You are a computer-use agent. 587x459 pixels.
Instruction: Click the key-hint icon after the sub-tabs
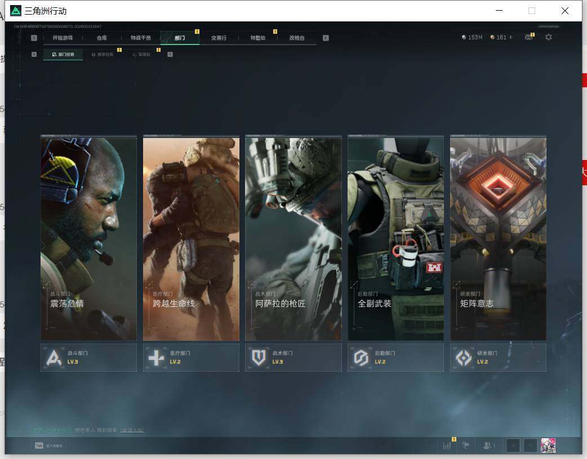click(170, 54)
